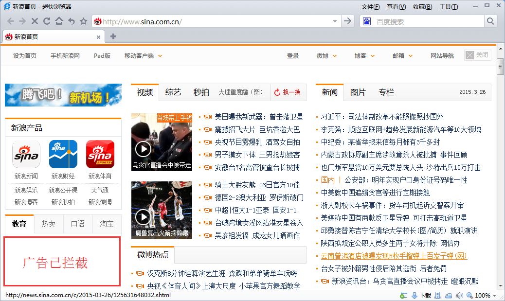Open the 工具(T) menu
Viewport: 505px width, 301px height.
(x=449, y=7)
